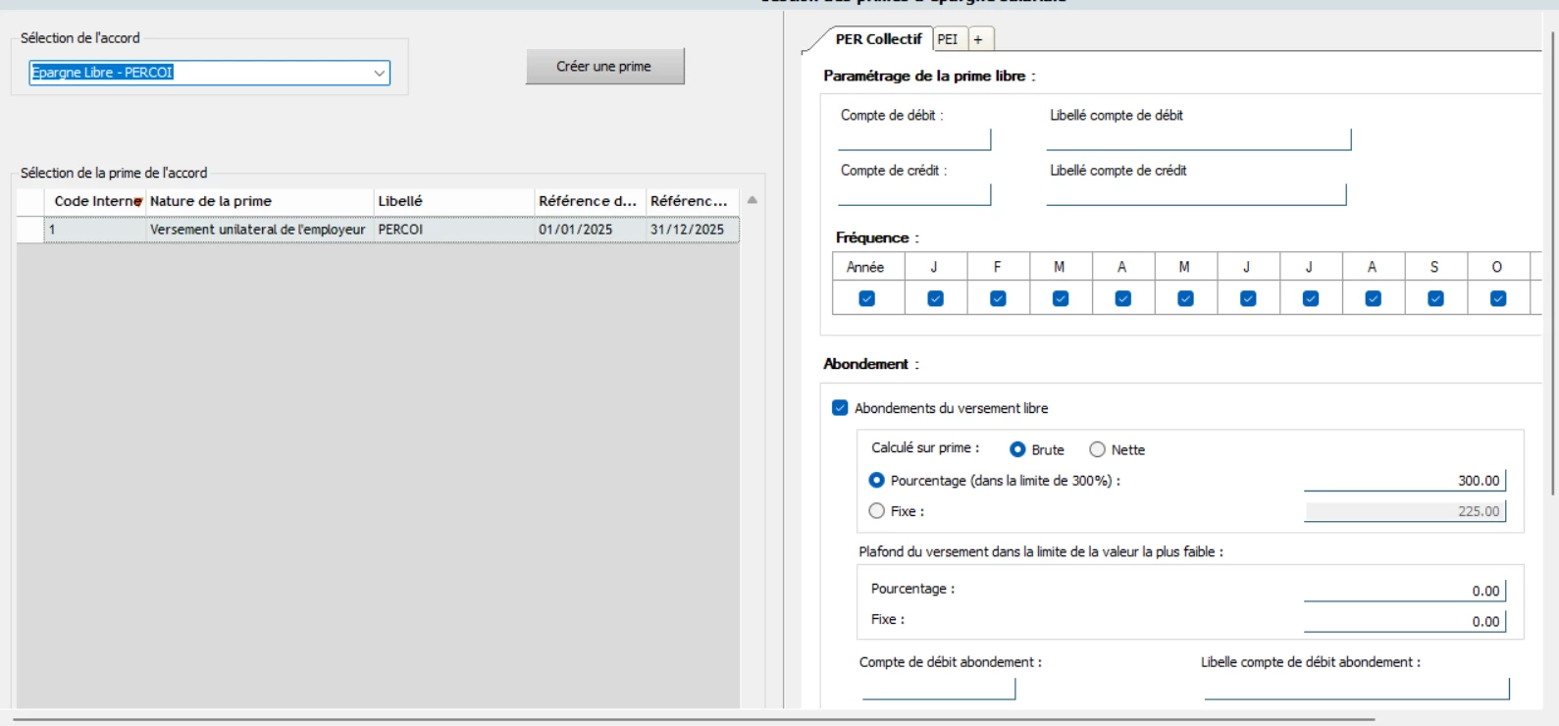Sort by the Nature de la prime header
Image resolution: width=1559 pixels, height=726 pixels.
260,201
